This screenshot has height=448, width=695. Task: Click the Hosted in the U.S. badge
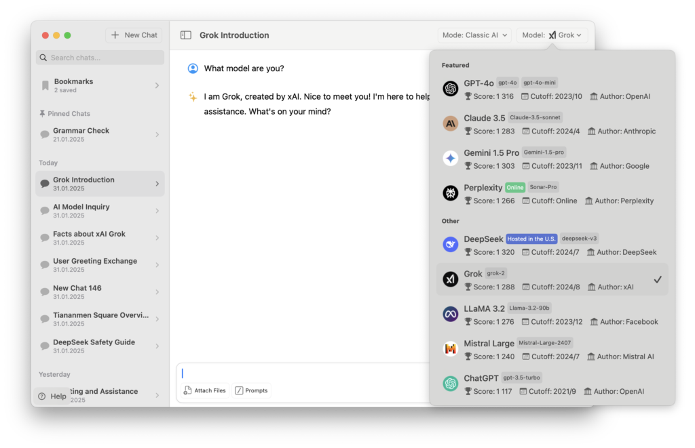click(x=531, y=239)
